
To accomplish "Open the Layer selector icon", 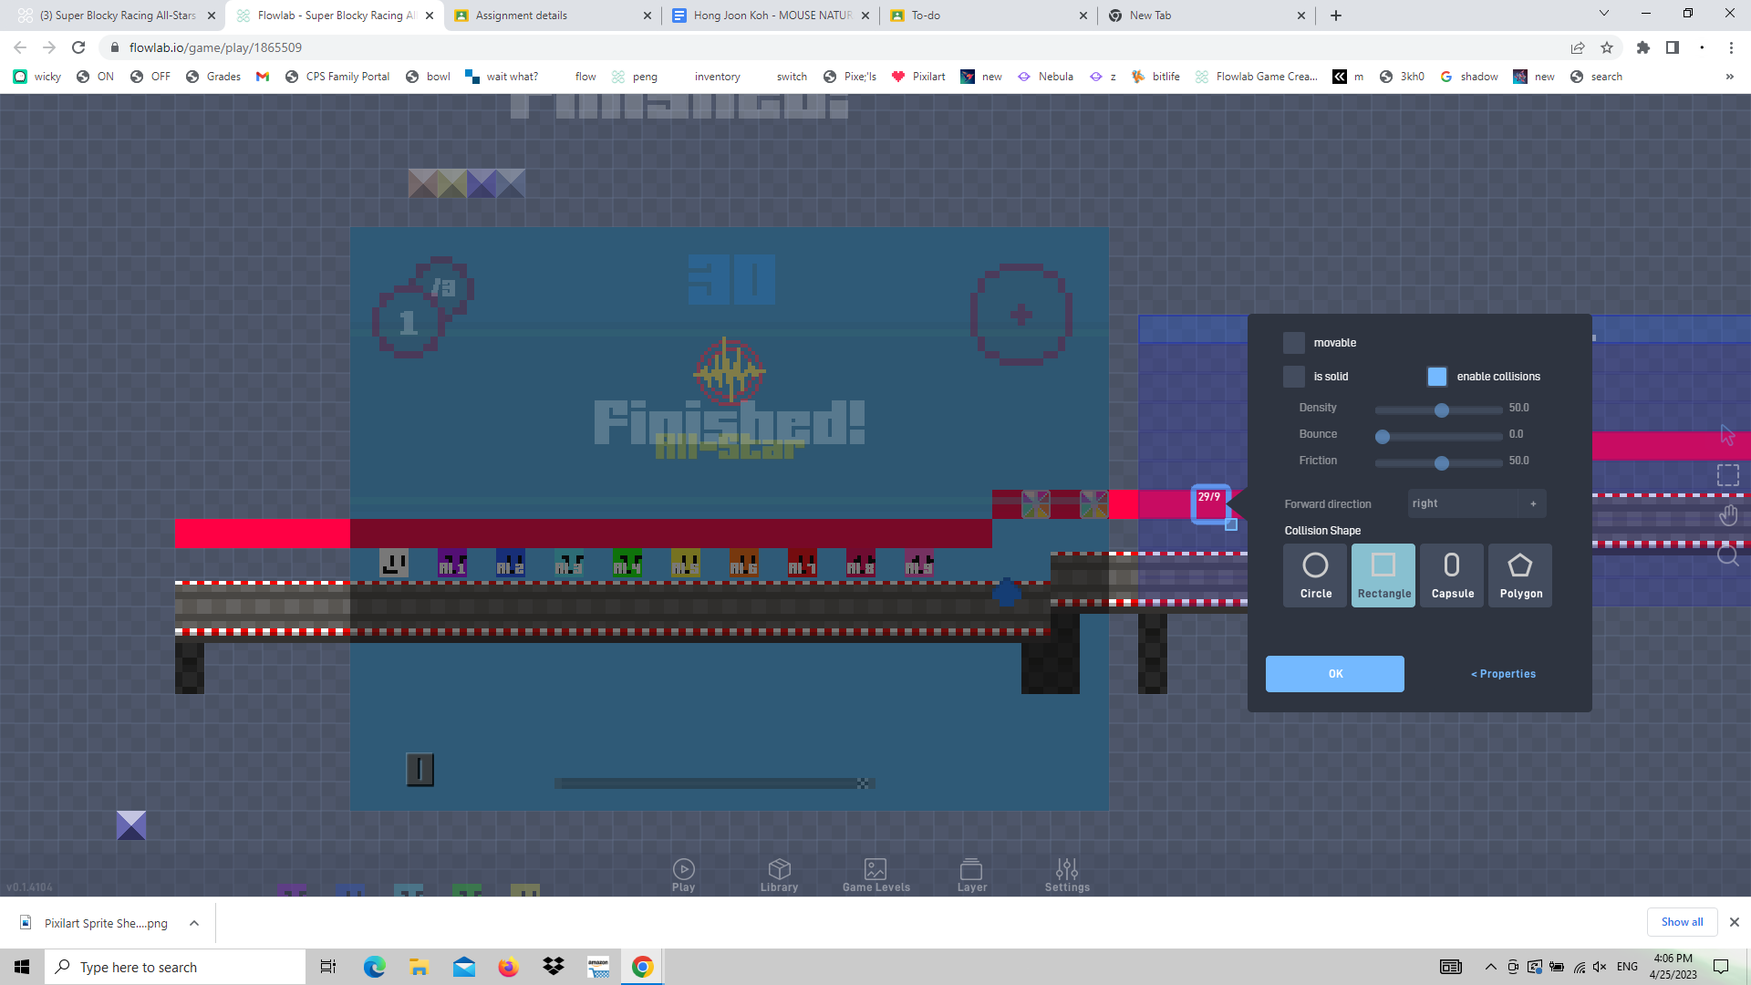I will point(971,874).
